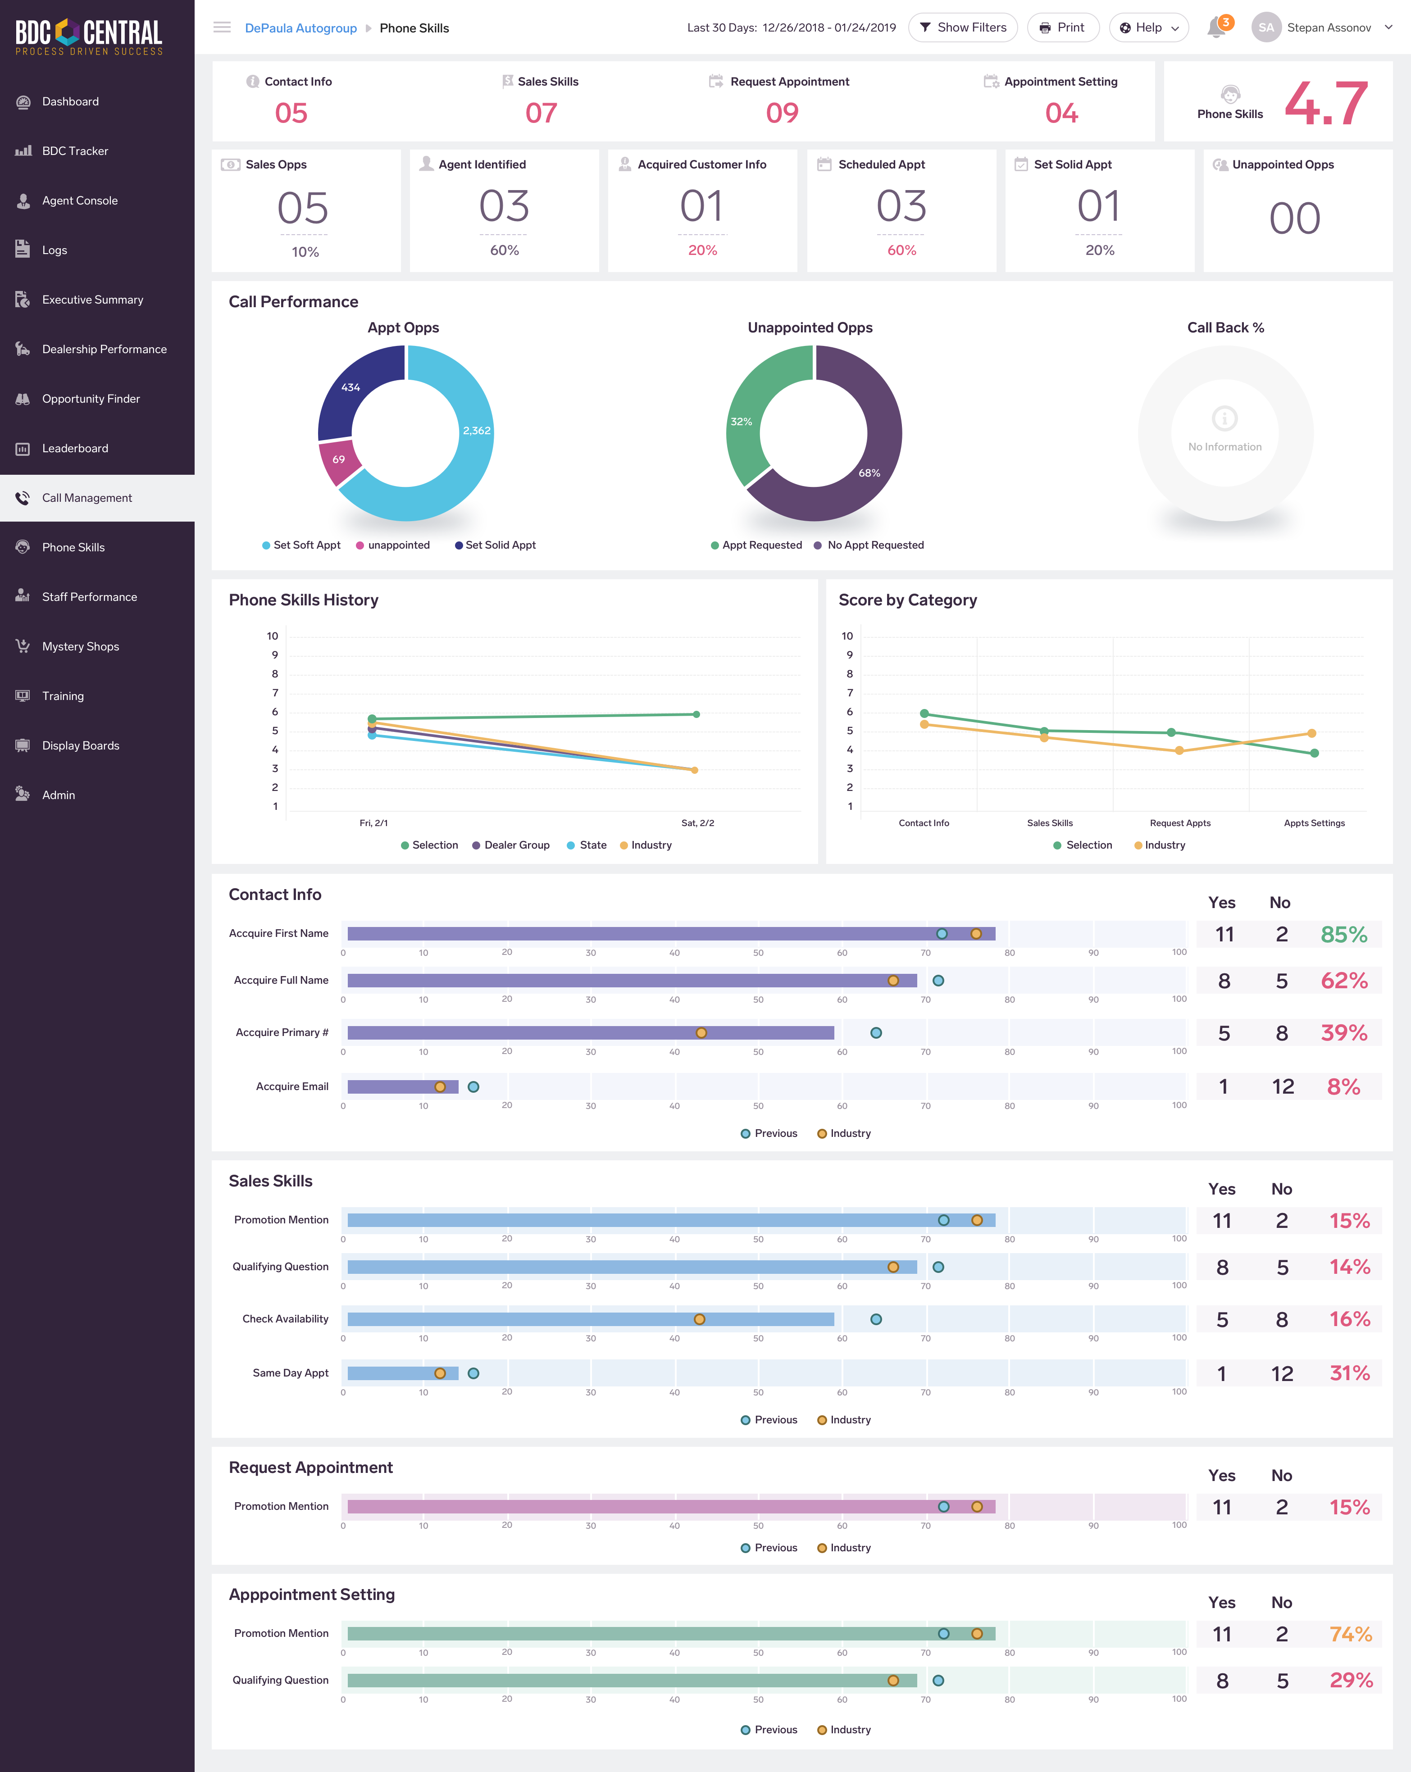The height and width of the screenshot is (1772, 1411).
Task: Click the Mystery Shops cart icon
Action: 23,646
